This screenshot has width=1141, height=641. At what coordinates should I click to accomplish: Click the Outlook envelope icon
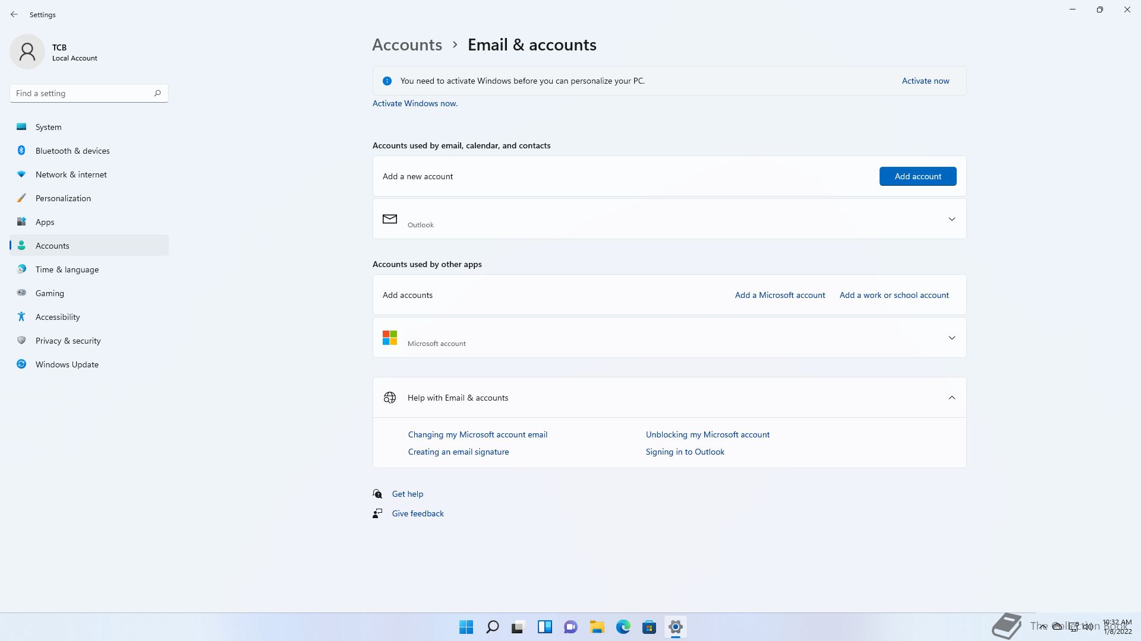pyautogui.click(x=390, y=219)
